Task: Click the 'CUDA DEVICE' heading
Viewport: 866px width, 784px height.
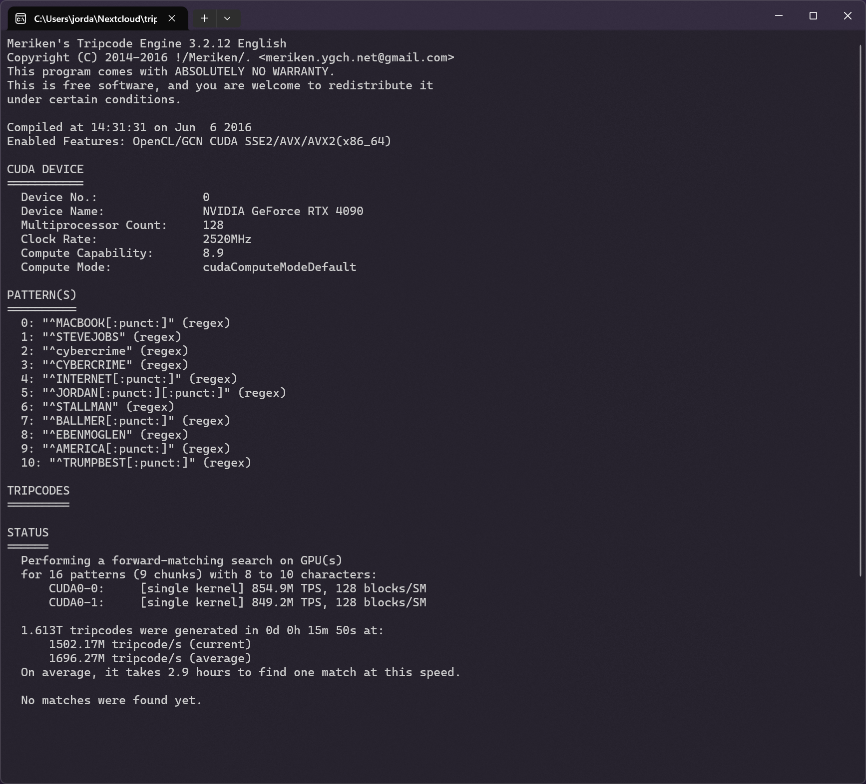Action: pyautogui.click(x=45, y=170)
